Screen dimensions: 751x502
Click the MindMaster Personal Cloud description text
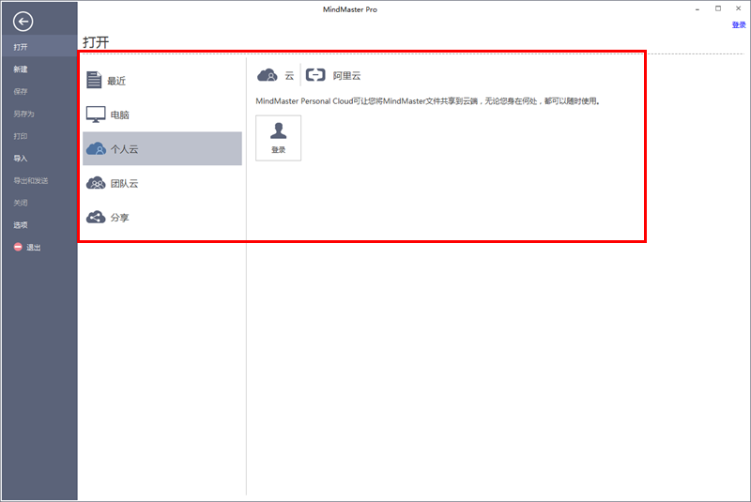428,101
